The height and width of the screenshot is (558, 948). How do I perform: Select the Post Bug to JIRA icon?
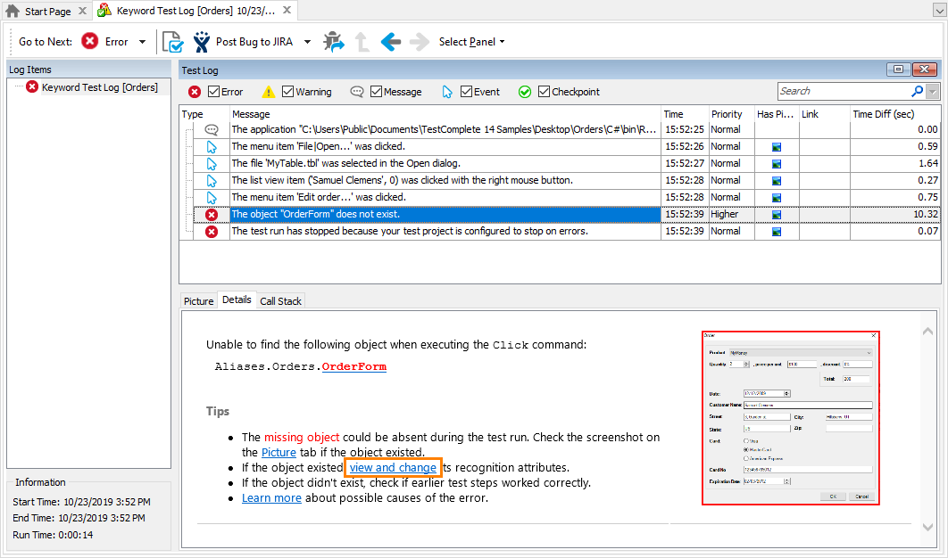pos(201,41)
